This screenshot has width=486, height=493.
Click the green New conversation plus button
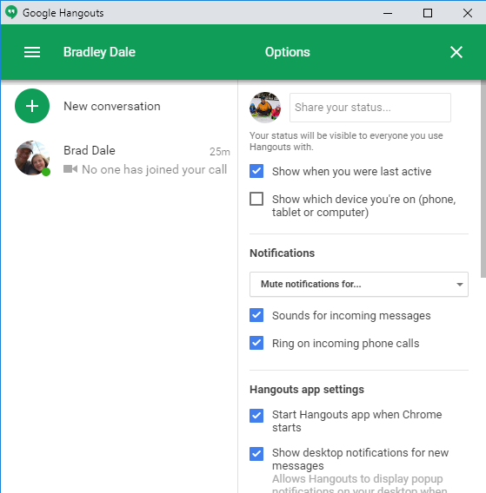32,106
